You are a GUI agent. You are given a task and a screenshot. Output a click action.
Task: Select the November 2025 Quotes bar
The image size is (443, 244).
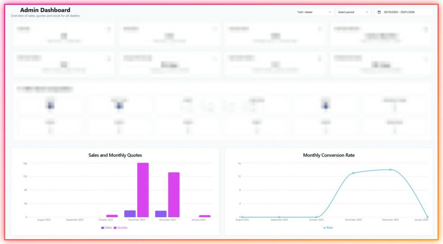(x=143, y=190)
